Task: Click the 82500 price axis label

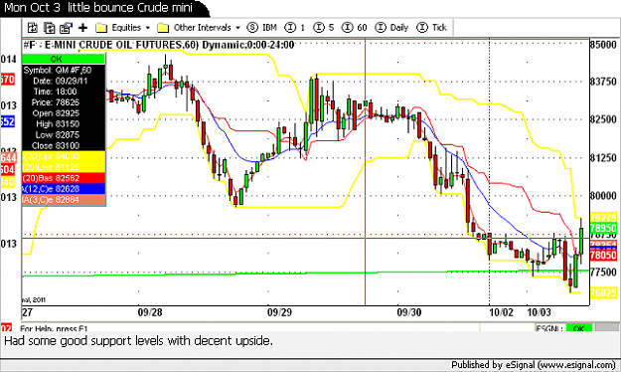Action: click(603, 119)
